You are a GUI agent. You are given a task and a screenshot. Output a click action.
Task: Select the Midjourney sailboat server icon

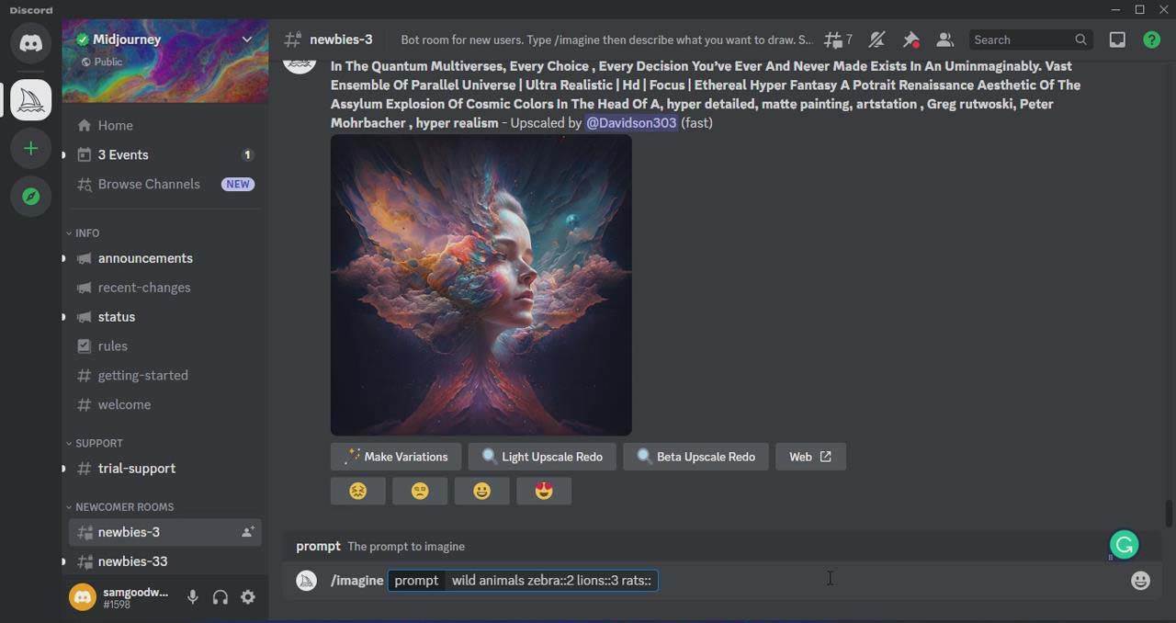30,99
